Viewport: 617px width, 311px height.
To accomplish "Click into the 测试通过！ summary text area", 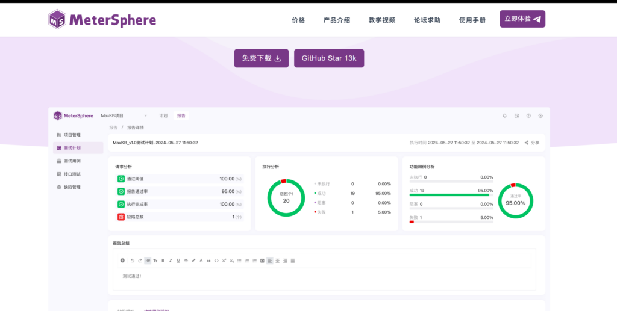I will click(324, 279).
